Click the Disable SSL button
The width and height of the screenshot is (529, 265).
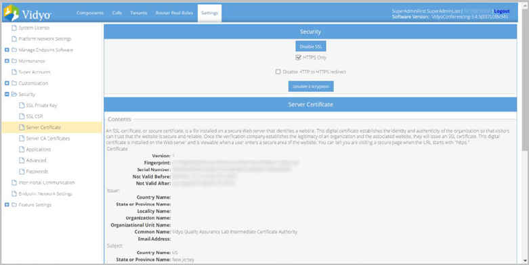click(x=311, y=47)
